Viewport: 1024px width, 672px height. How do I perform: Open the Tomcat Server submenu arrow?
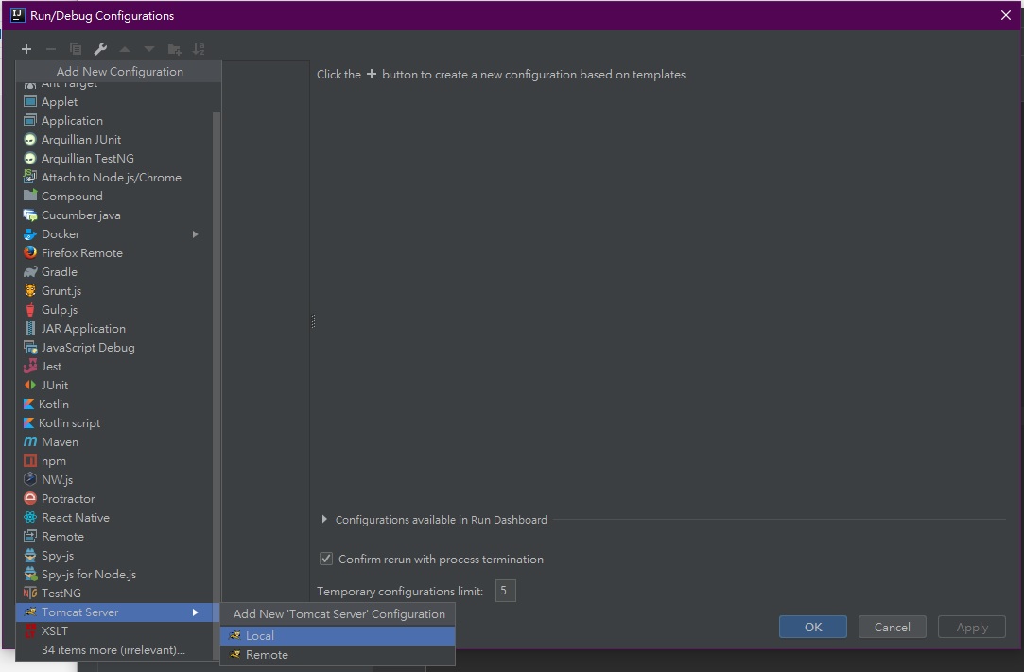[x=195, y=612]
